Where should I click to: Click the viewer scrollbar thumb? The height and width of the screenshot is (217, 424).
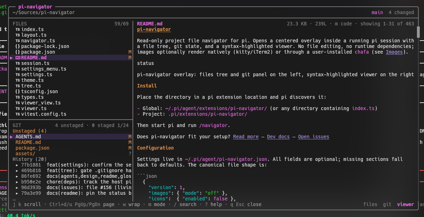coord(418,32)
